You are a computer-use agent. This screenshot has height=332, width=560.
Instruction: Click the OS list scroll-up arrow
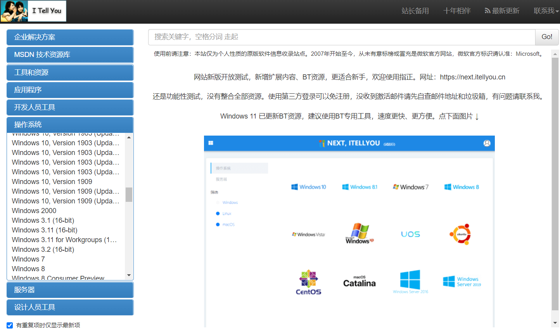point(129,138)
